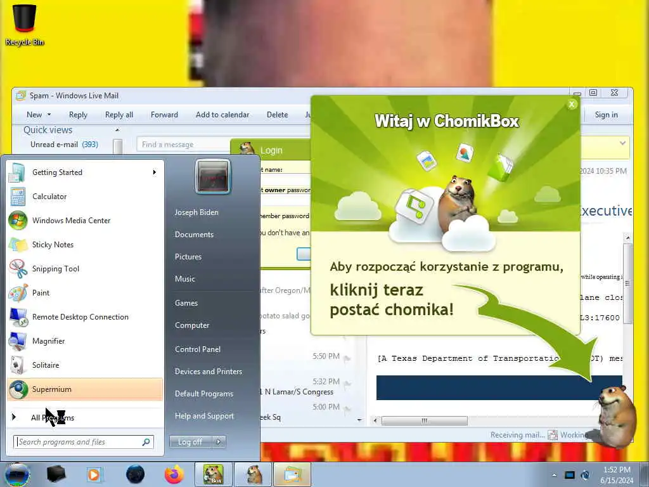Open Help and Support

point(204,416)
